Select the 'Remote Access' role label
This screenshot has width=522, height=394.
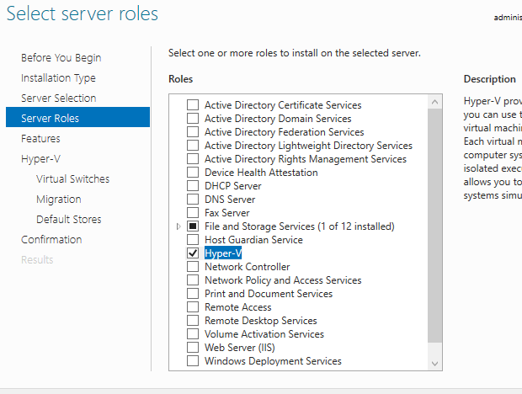[x=238, y=306]
